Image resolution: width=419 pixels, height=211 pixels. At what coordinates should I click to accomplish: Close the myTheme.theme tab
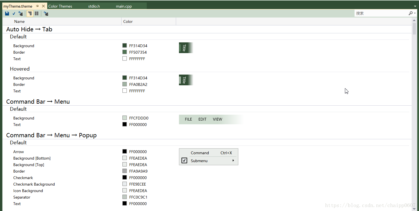click(43, 6)
